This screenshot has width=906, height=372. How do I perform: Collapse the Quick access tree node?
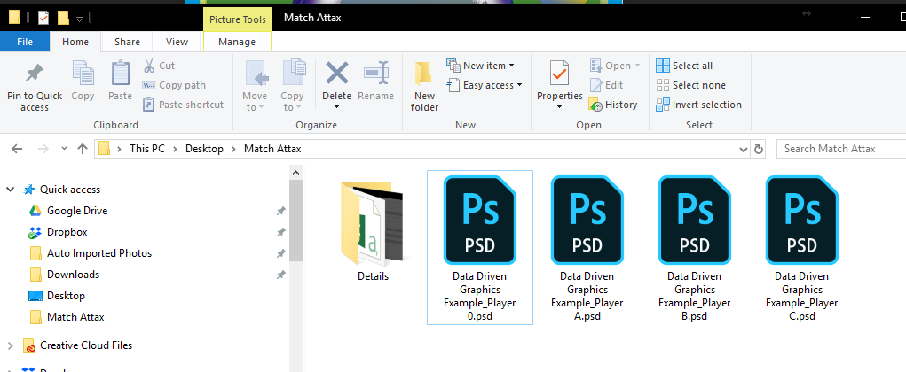coord(11,190)
